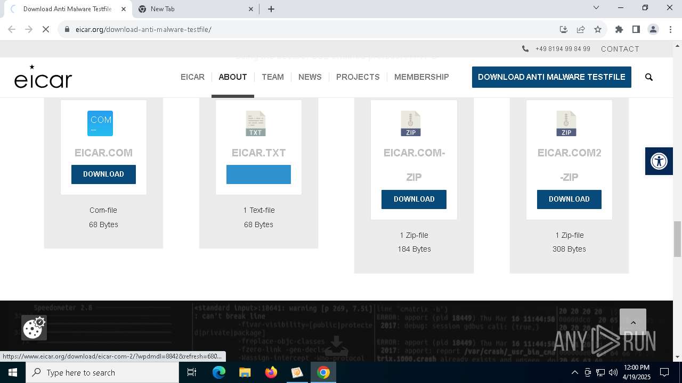Screen dimensions: 682x383
Task: Open Chrome extensions puzzle icon
Action: (619, 29)
